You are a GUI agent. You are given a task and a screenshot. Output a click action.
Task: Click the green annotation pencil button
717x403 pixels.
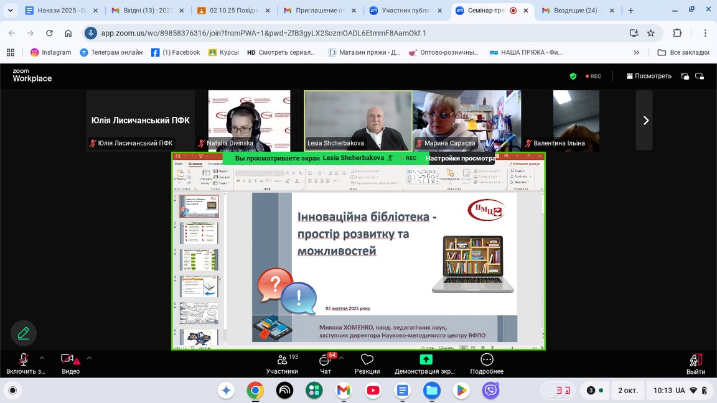(24, 333)
